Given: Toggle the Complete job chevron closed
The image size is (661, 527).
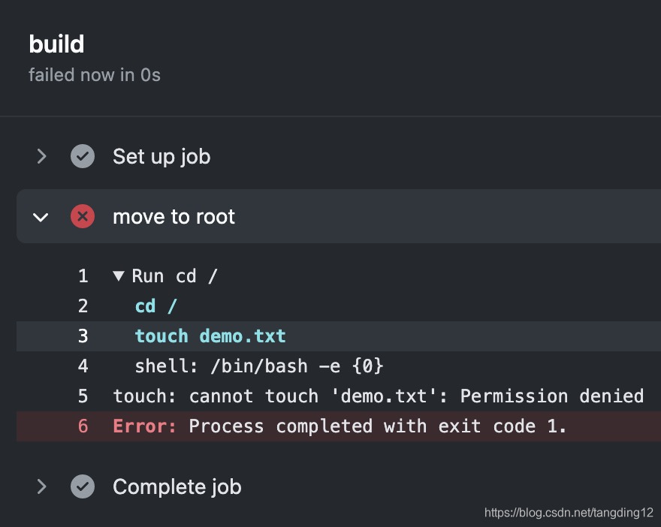Looking at the screenshot, I should pyautogui.click(x=42, y=486).
